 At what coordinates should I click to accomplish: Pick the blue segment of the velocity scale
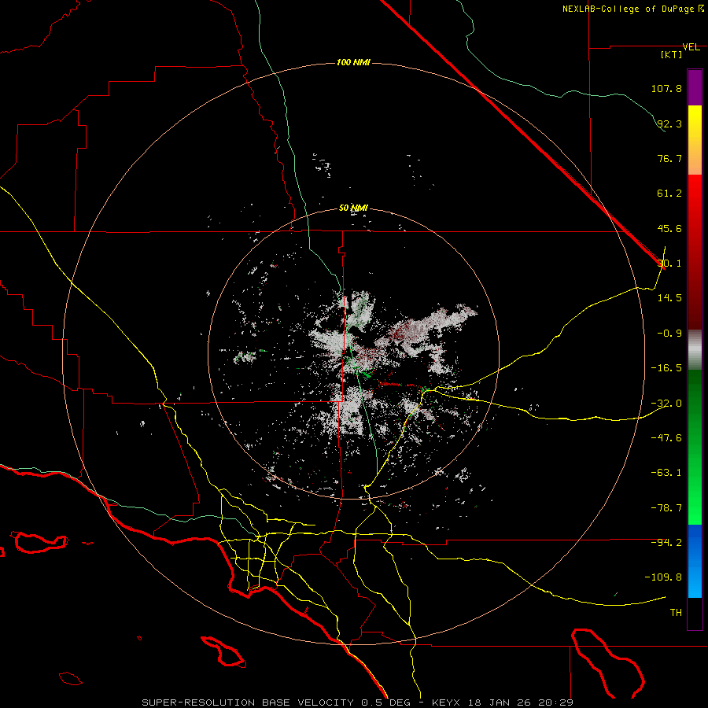point(695,561)
